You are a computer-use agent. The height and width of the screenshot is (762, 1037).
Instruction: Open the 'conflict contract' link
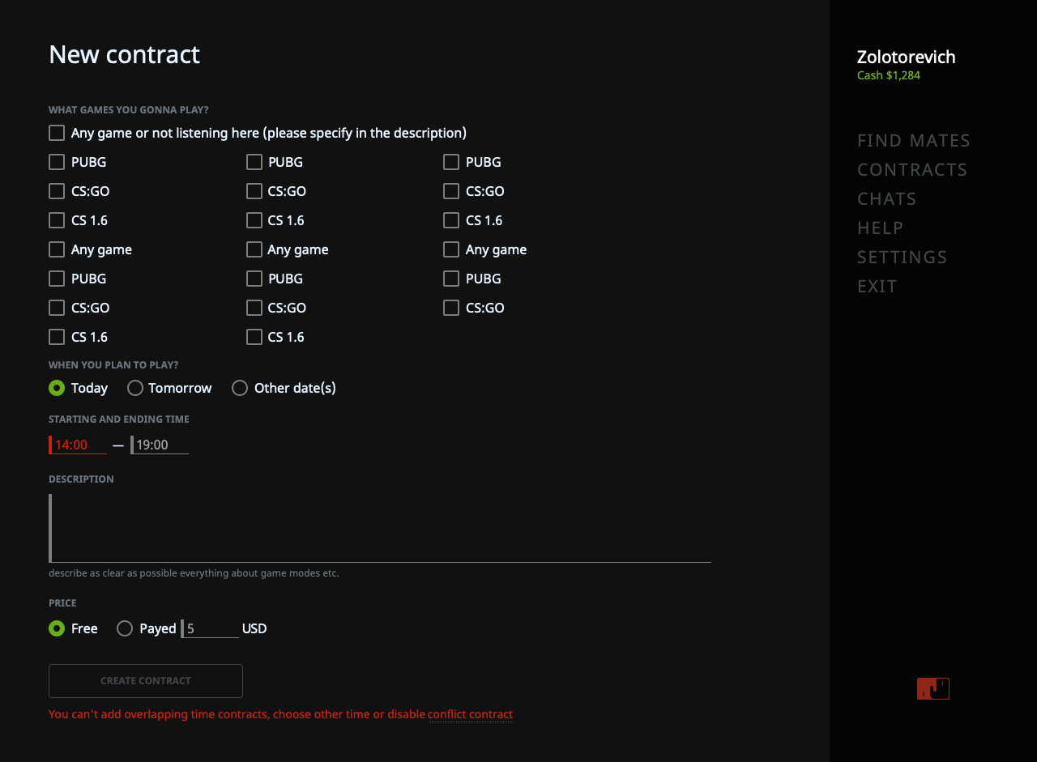coord(470,714)
